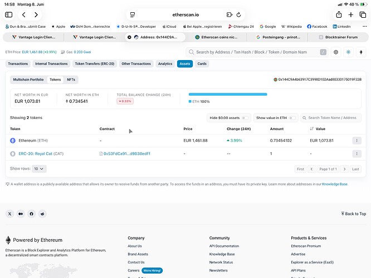
Task: Switch to the Analytics tab
Action: coord(165,64)
